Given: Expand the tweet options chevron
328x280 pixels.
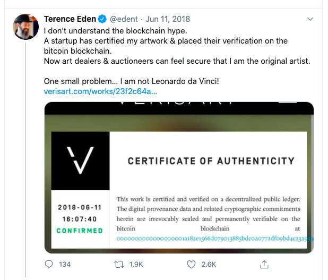Looking at the screenshot, I should [310, 19].
